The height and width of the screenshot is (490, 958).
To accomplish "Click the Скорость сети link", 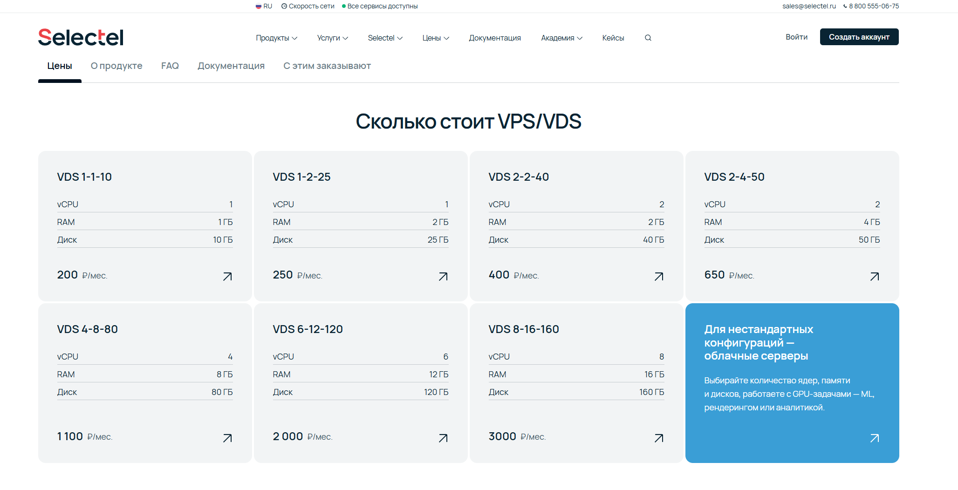I will click(x=312, y=6).
